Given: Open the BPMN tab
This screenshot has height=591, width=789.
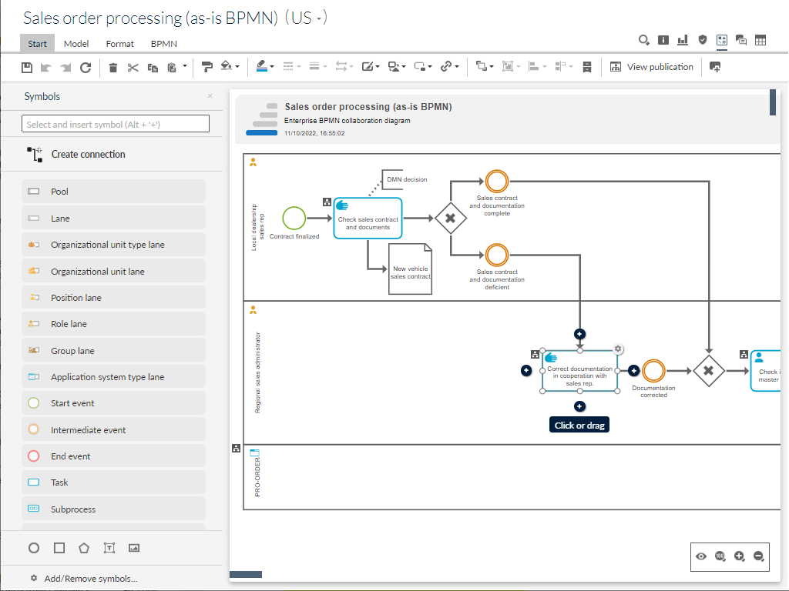Looking at the screenshot, I should (163, 44).
